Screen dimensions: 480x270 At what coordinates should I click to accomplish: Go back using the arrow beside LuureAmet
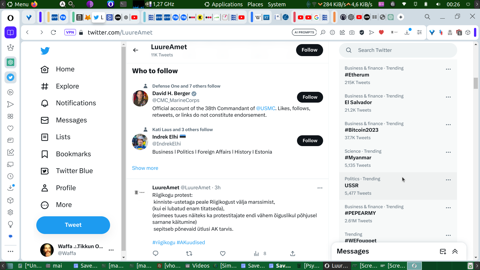pyautogui.click(x=136, y=50)
